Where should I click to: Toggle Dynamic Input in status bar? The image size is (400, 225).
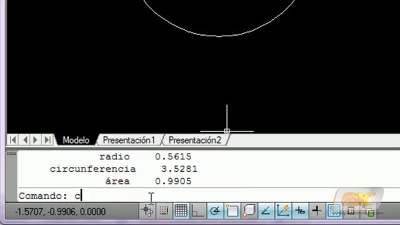pyautogui.click(x=300, y=211)
